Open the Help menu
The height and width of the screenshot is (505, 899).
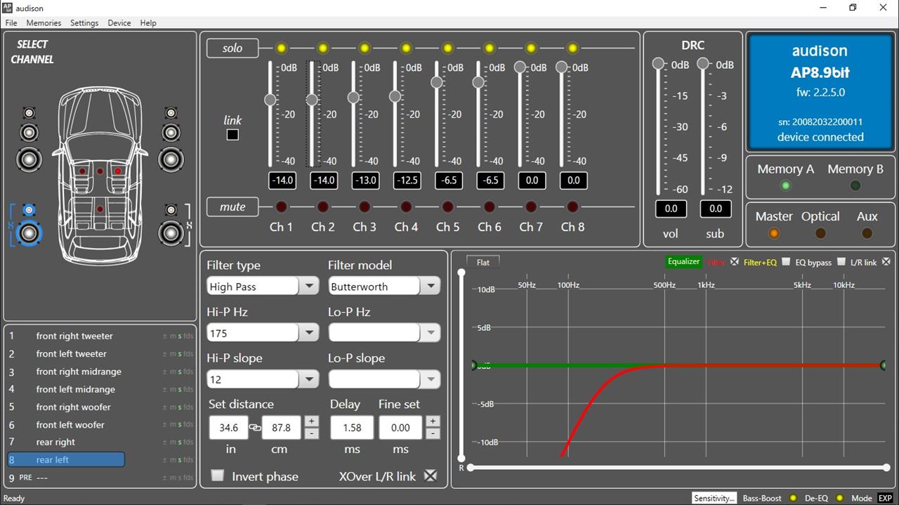pos(148,22)
